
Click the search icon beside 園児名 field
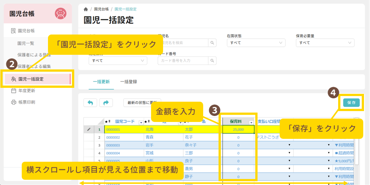[x=213, y=43]
